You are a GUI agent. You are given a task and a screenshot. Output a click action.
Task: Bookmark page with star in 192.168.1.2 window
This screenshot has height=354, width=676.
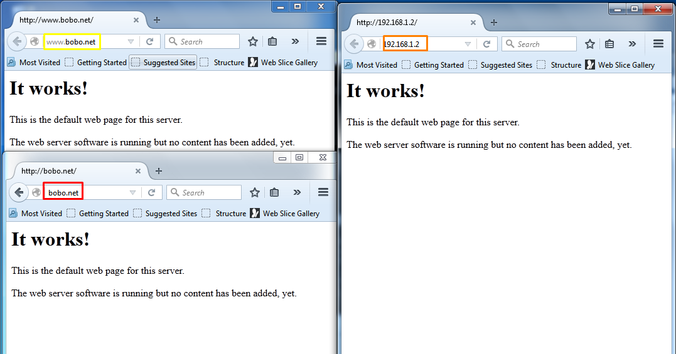[590, 44]
